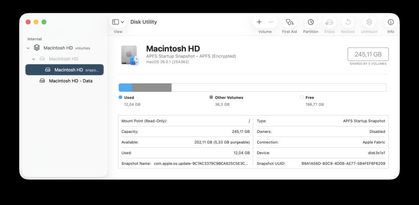
Task: Add a volume with the plus button
Action: point(259,22)
